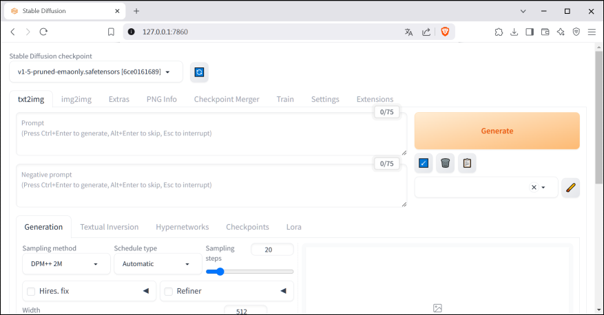
Task: Bookmark this page using bookmark icon
Action: tap(111, 32)
